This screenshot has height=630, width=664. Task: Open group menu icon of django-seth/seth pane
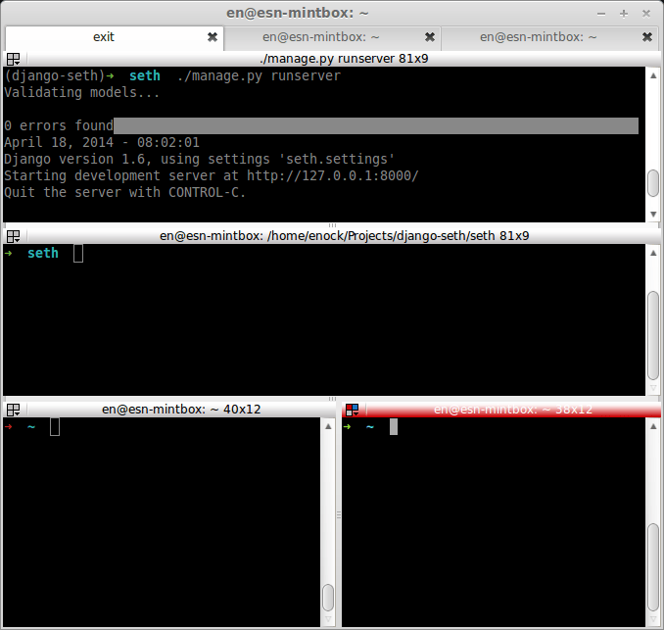[14, 236]
